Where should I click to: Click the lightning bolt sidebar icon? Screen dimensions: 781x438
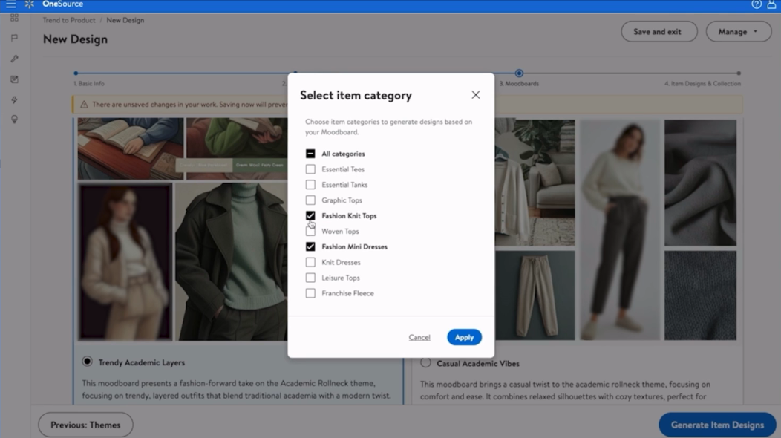[14, 99]
